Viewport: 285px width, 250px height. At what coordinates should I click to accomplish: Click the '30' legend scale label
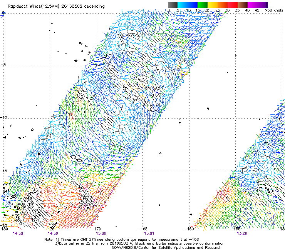pos(227,10)
